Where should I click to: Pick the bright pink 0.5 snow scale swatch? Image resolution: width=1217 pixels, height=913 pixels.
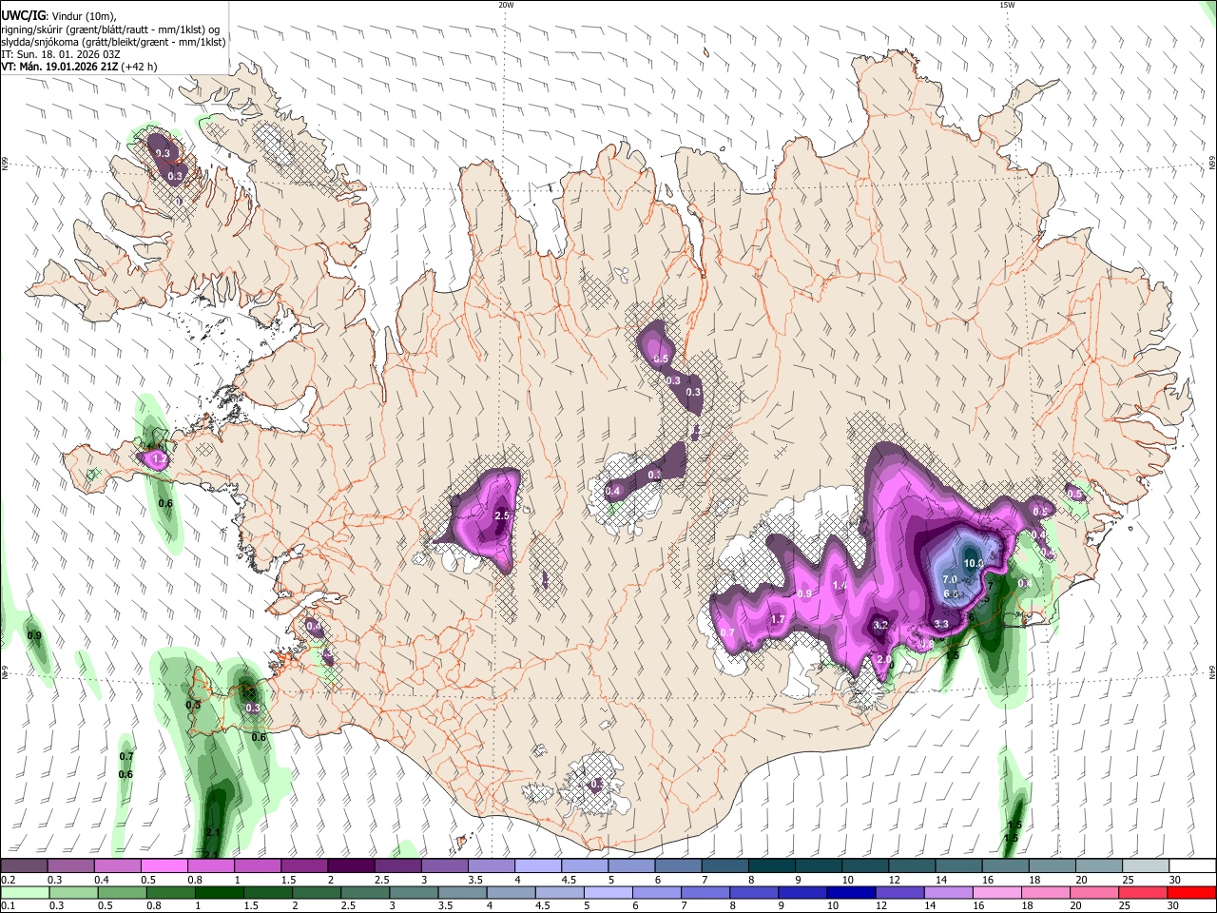click(x=164, y=865)
